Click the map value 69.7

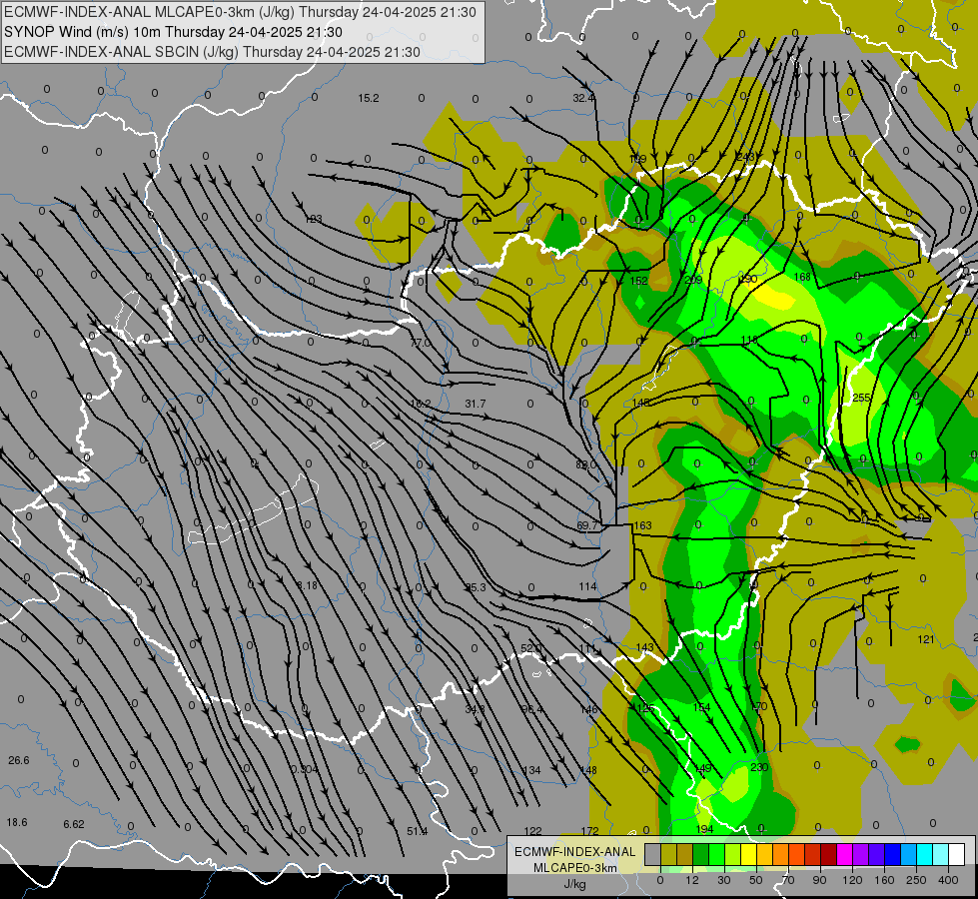(x=587, y=526)
